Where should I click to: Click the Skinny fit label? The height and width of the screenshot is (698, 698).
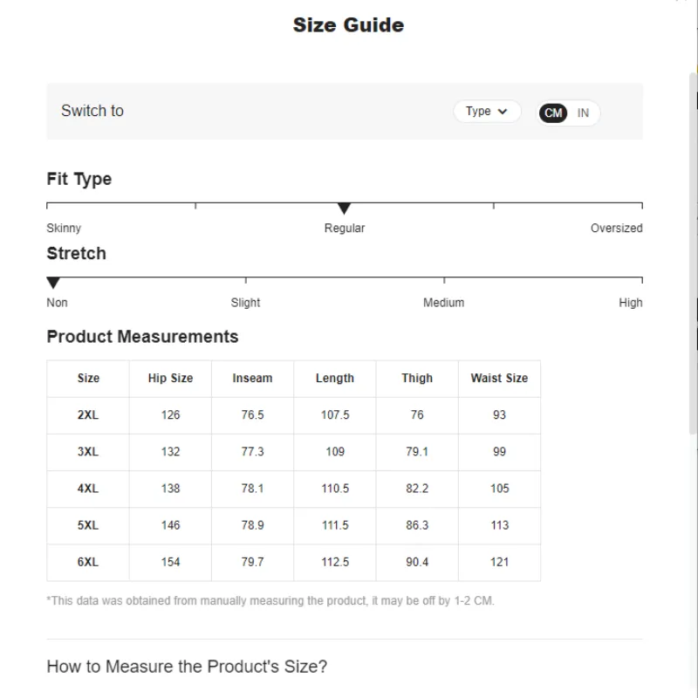64,229
